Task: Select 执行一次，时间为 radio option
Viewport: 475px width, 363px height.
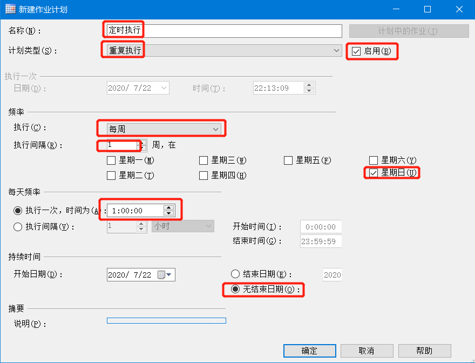Action: (18, 211)
